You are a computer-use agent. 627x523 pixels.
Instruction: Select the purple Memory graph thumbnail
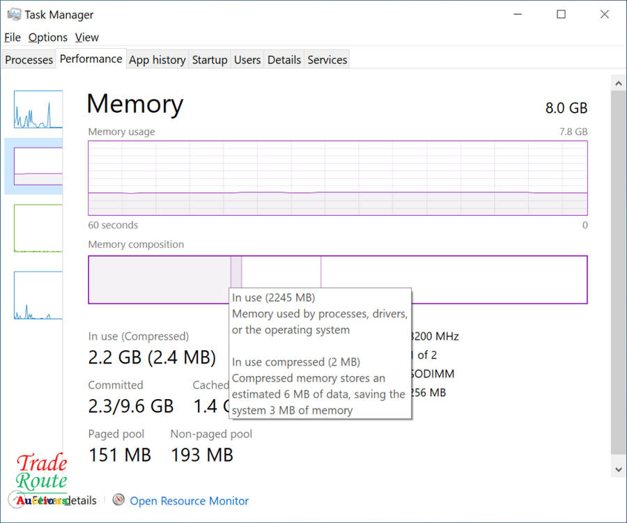pos(38,166)
